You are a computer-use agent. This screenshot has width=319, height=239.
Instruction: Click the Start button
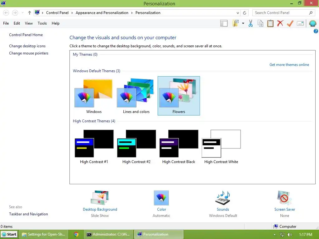pos(9,234)
